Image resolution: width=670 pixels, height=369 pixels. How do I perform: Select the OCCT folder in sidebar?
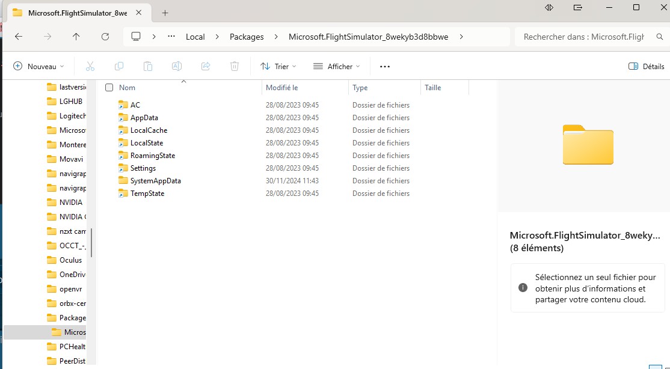point(66,246)
